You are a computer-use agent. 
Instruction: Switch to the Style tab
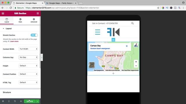point(20,21)
